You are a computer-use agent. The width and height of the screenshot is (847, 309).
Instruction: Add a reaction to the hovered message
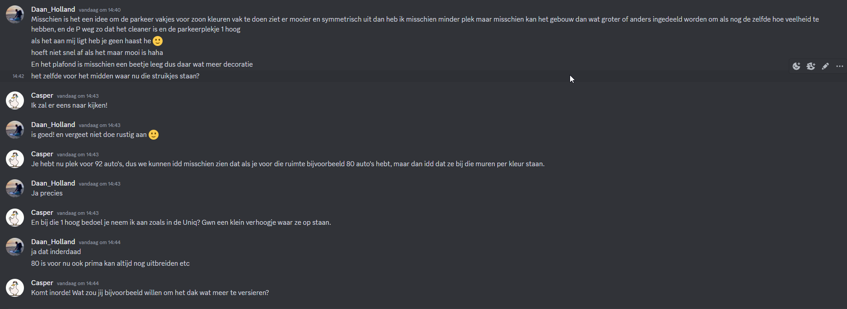pos(796,66)
